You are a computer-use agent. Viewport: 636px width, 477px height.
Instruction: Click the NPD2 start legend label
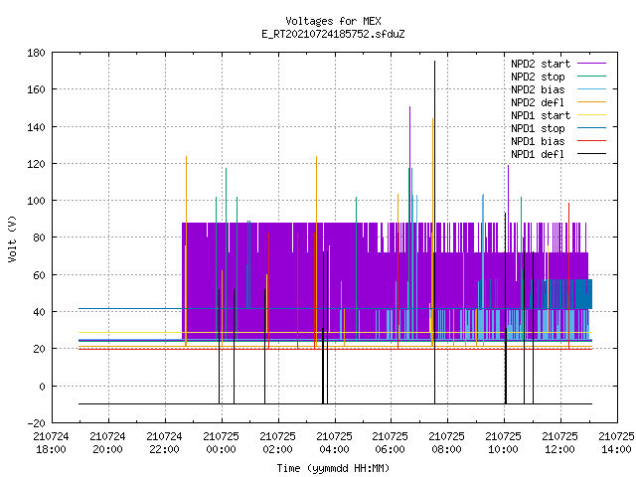click(x=541, y=64)
